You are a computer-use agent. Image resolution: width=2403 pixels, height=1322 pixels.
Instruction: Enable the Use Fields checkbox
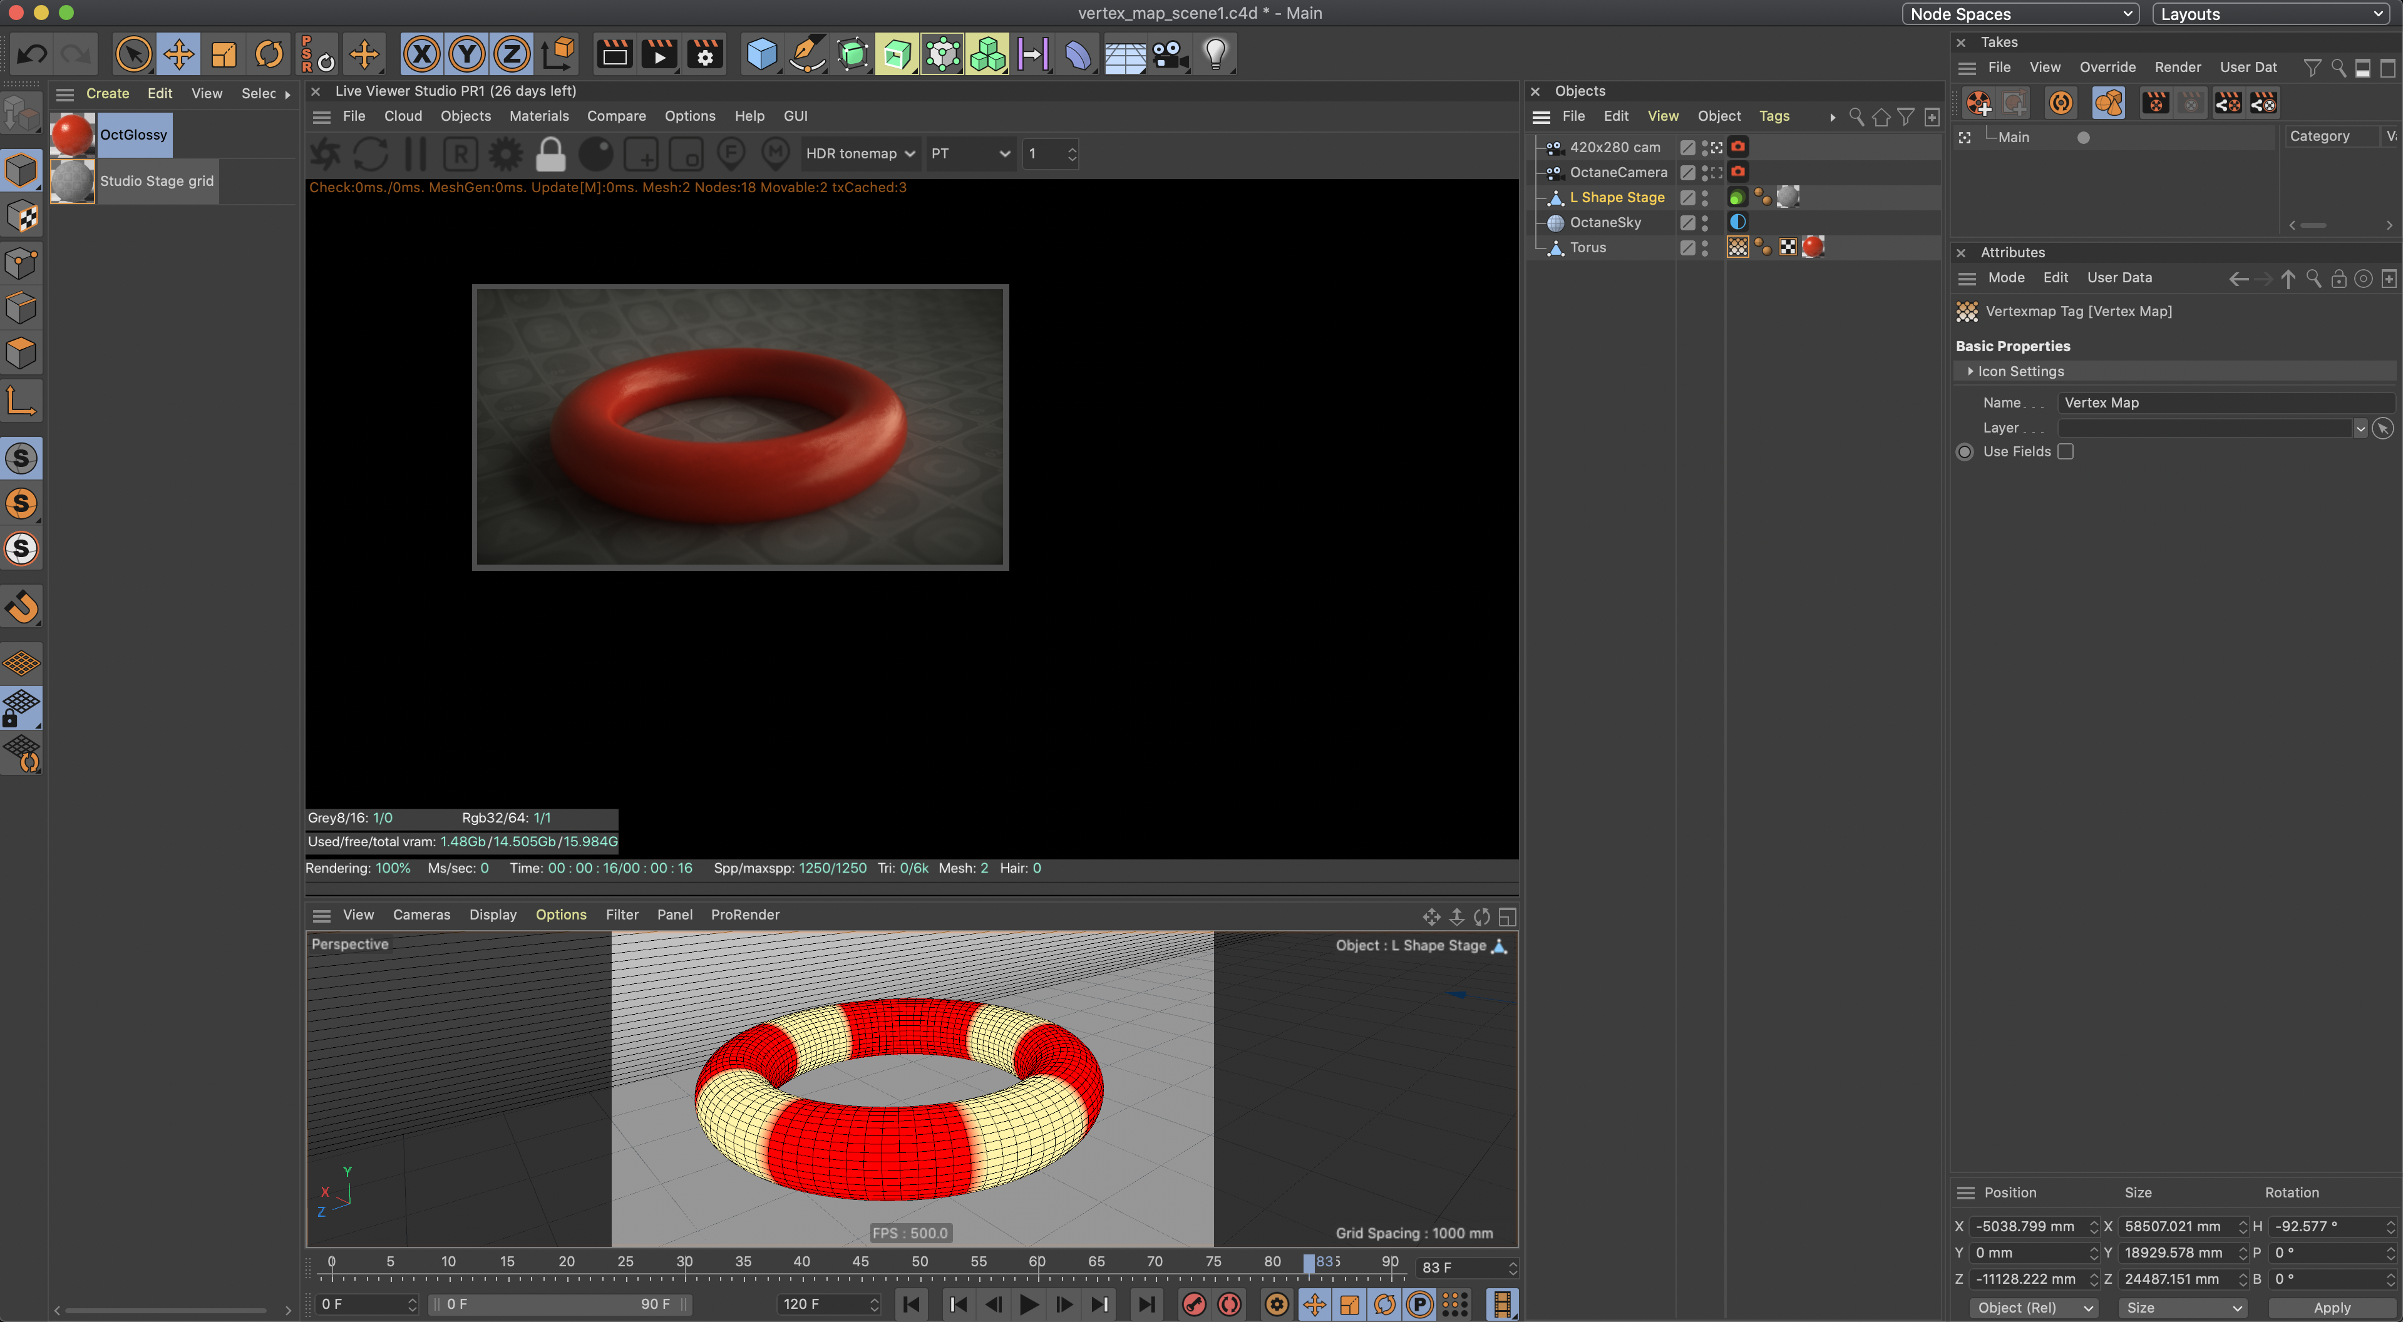(2066, 451)
